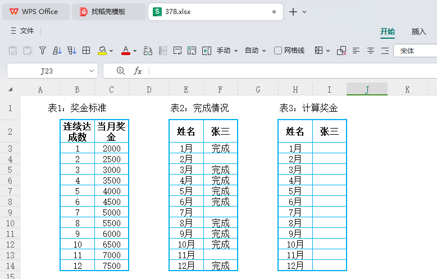Click the 表2：完成情况 title cell
This screenshot has width=437, height=279.
(x=199, y=108)
